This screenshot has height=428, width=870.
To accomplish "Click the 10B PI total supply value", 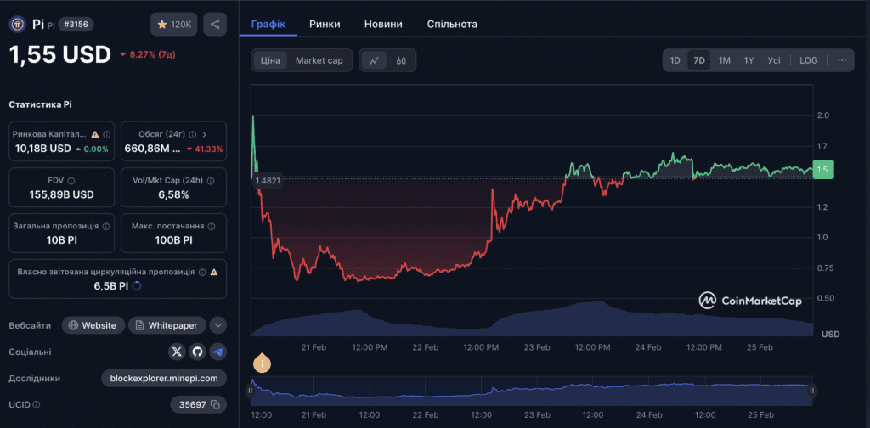I will point(61,240).
